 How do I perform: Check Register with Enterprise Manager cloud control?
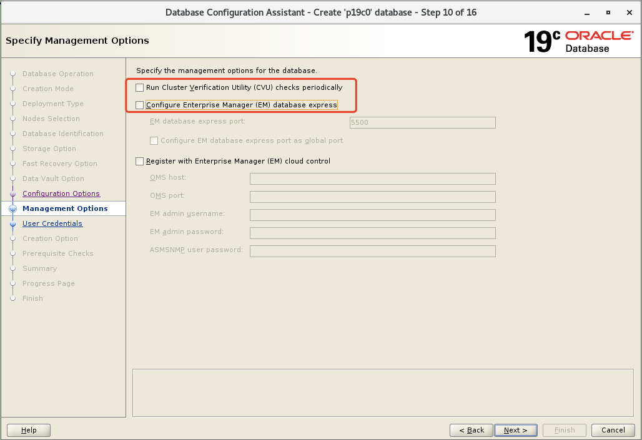tap(140, 161)
